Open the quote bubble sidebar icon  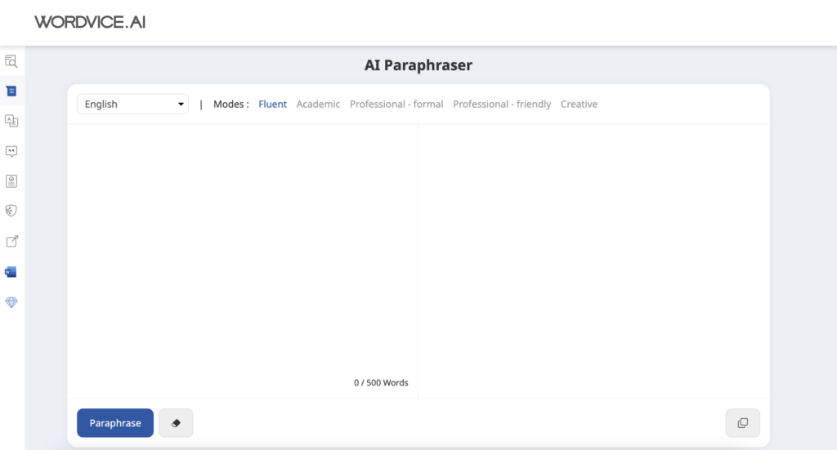pyautogui.click(x=11, y=151)
